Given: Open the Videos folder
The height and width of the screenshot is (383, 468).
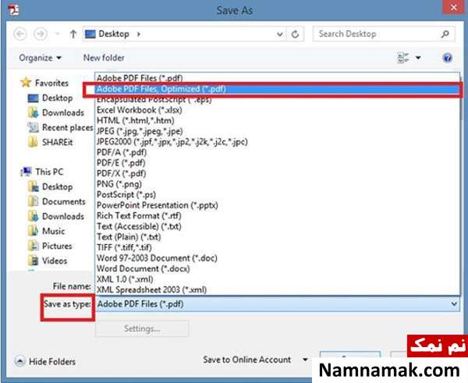Looking at the screenshot, I should [x=55, y=261].
